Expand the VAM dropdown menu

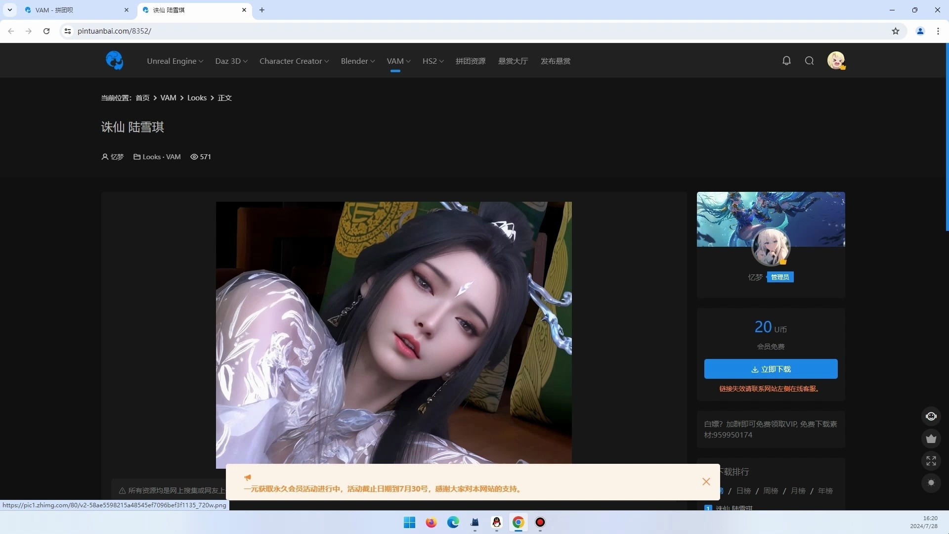[398, 61]
